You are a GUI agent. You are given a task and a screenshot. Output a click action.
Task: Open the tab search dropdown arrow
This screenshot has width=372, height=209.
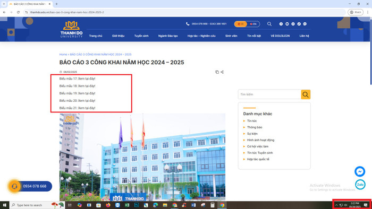pyautogui.click(x=4, y=4)
